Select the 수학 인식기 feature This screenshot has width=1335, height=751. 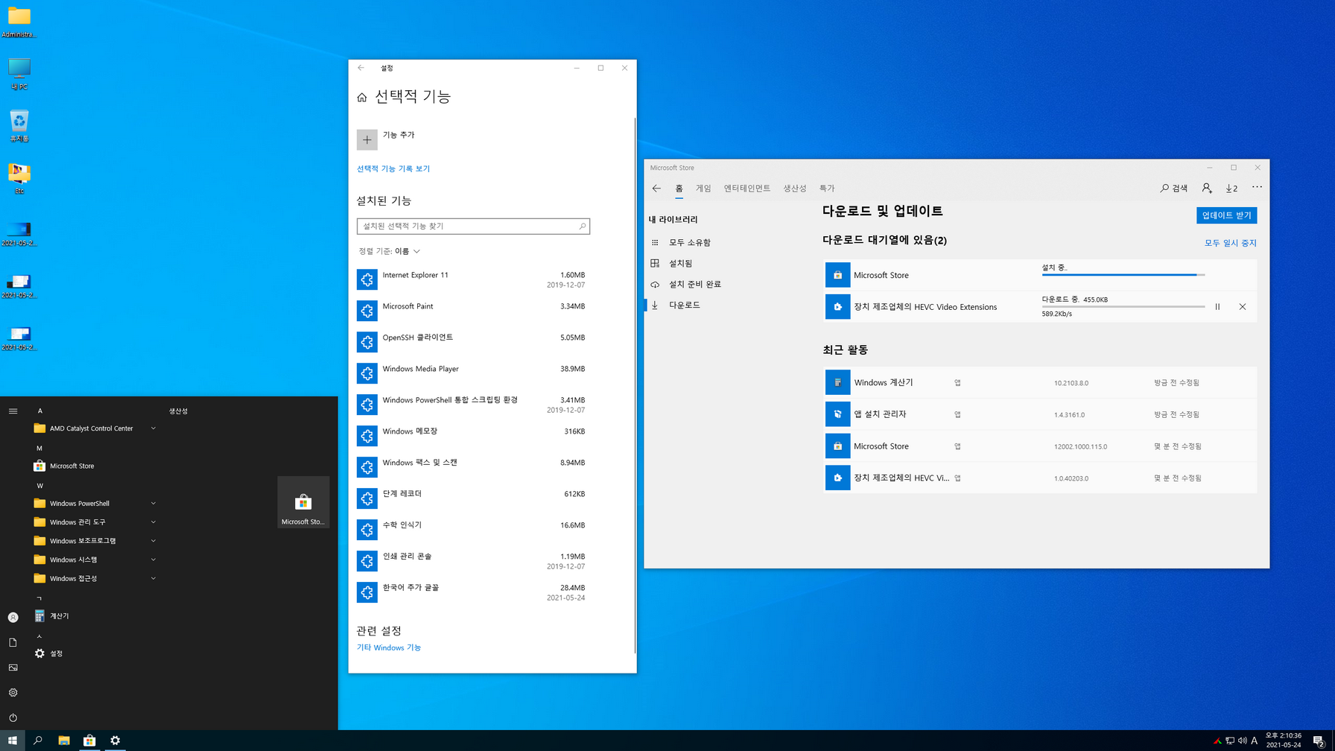(473, 530)
